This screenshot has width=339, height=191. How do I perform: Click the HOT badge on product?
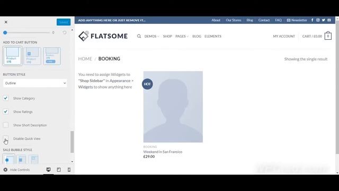click(x=147, y=84)
